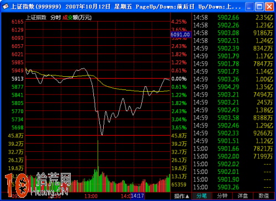
Task: Open the 详盘 tab
Action: [243, 196]
